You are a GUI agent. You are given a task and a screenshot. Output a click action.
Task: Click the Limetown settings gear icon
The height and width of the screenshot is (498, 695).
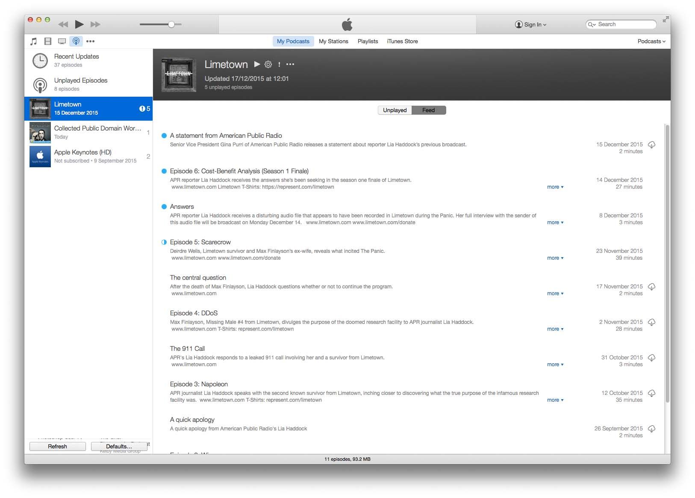tap(268, 65)
